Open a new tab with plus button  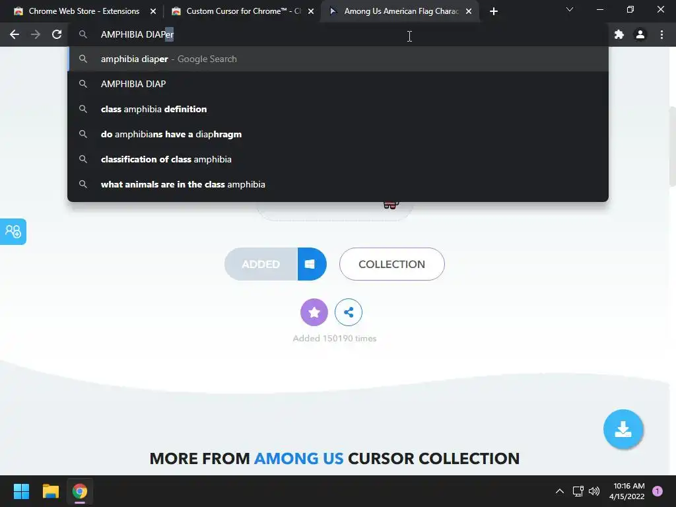click(x=494, y=11)
